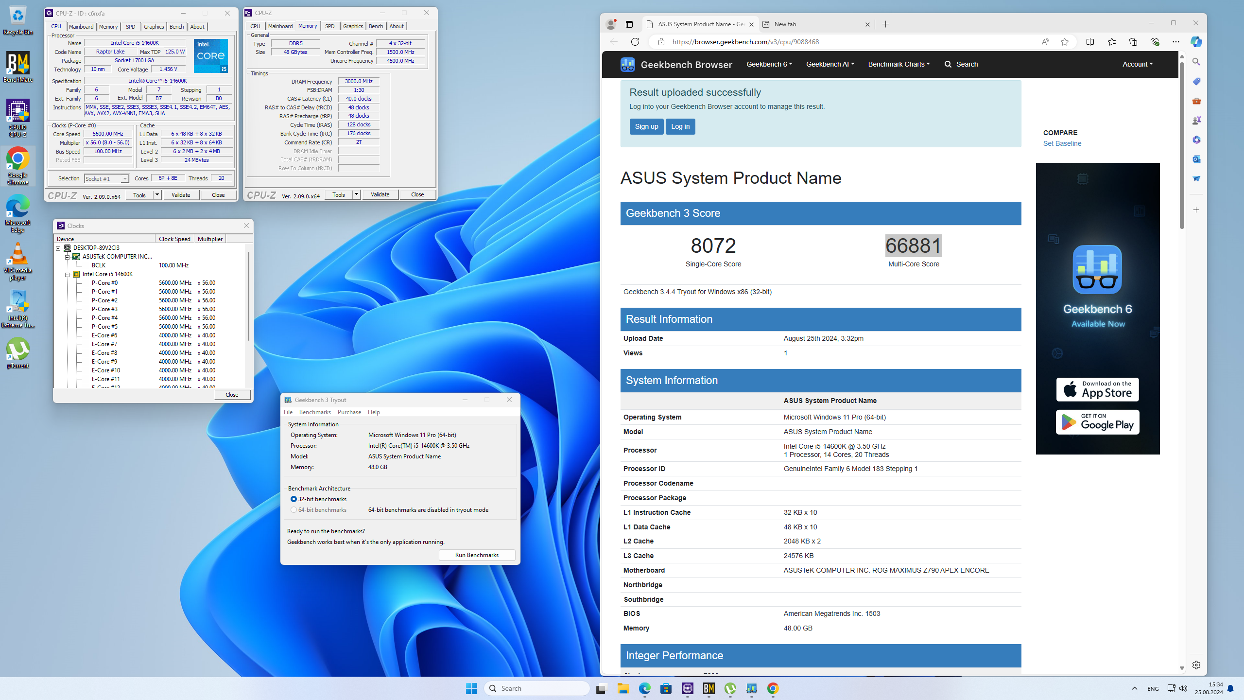Open Browser essentials heart icon
Image resolution: width=1244 pixels, height=700 pixels.
coord(1155,42)
